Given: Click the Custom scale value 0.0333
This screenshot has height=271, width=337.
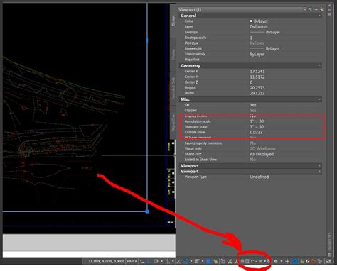Looking at the screenshot, I should [x=256, y=132].
